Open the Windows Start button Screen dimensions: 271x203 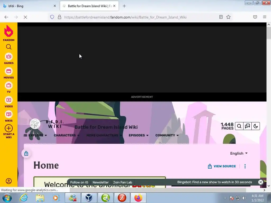pyautogui.click(x=7, y=198)
